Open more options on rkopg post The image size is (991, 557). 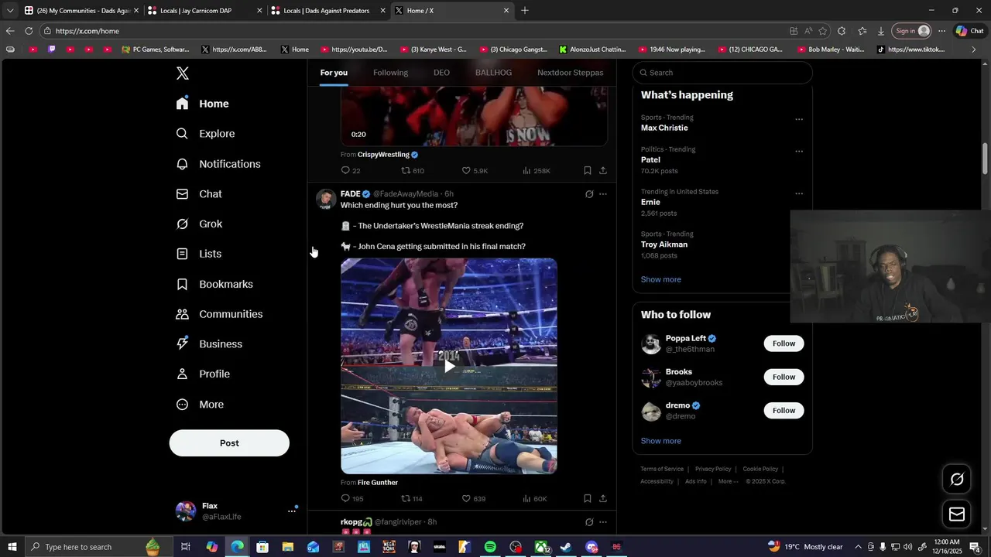[603, 522]
